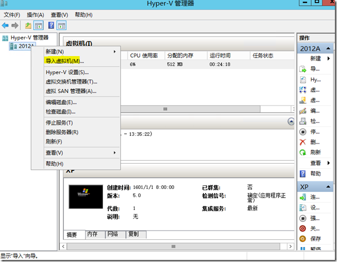Choose 停止服务(T) from context menu
This screenshot has width=337, height=262.
[81, 123]
